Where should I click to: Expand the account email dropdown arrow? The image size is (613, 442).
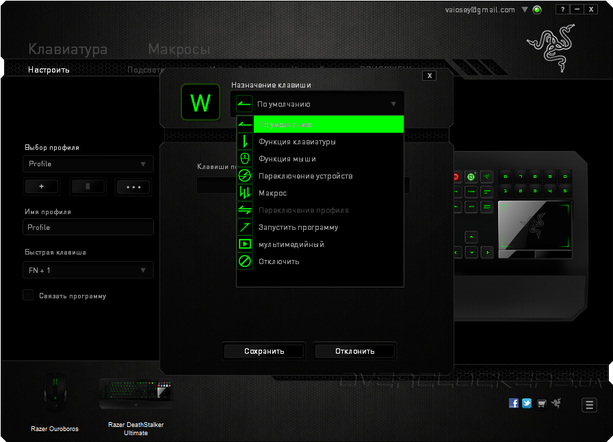tap(525, 10)
